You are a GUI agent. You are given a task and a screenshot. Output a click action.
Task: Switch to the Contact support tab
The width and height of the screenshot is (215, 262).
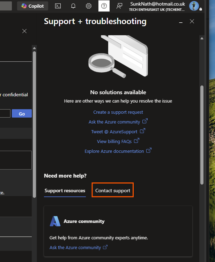click(113, 190)
